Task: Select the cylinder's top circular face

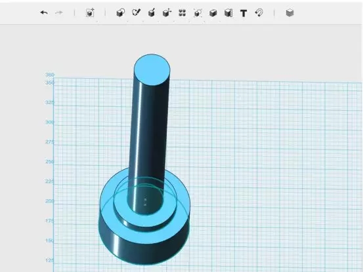Action: pos(152,69)
